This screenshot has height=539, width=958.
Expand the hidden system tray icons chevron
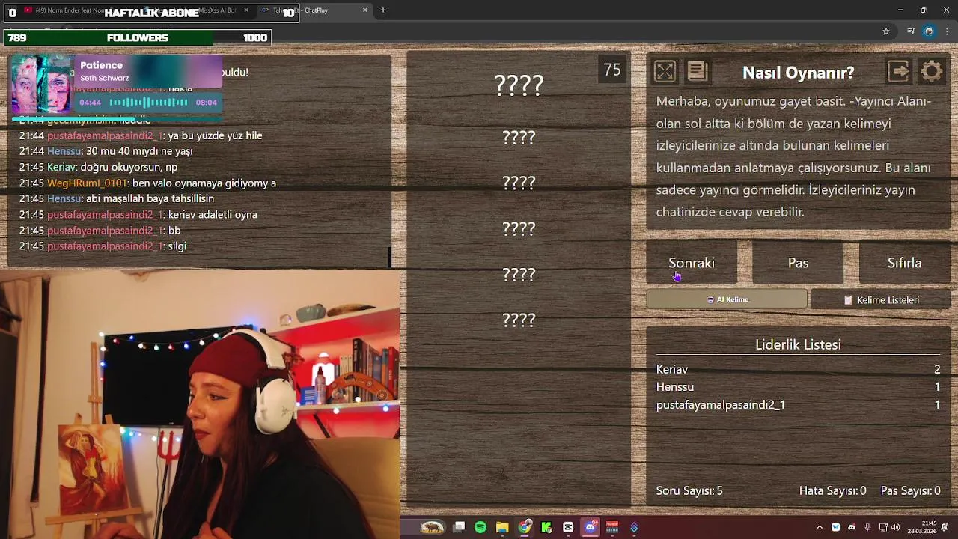point(820,528)
